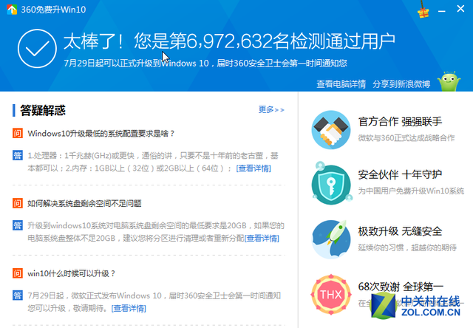Click the 答 icon beside 7月29日起 answer
Image resolution: width=473 pixels, height=328 pixels.
[18, 295]
